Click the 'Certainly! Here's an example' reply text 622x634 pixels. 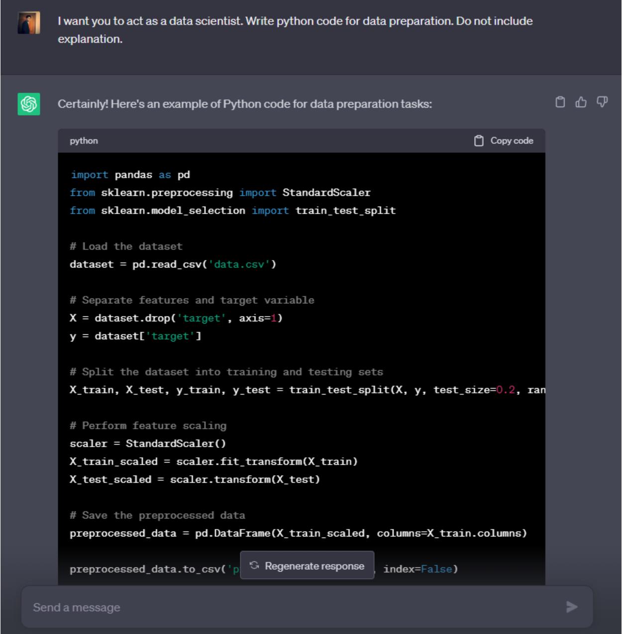click(245, 104)
